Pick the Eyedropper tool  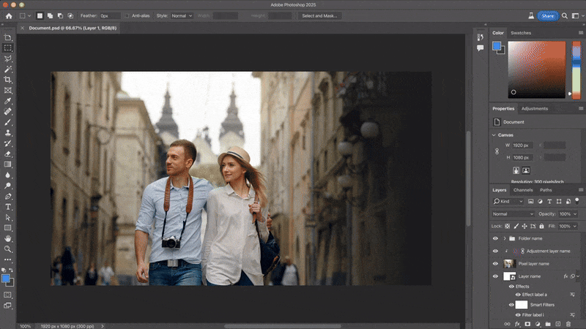(8, 101)
